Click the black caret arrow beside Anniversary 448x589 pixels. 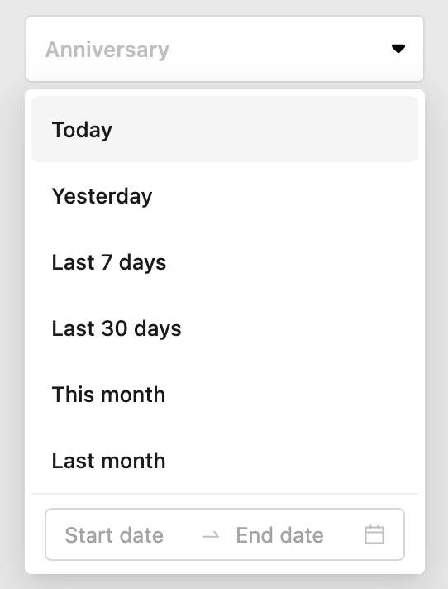398,49
